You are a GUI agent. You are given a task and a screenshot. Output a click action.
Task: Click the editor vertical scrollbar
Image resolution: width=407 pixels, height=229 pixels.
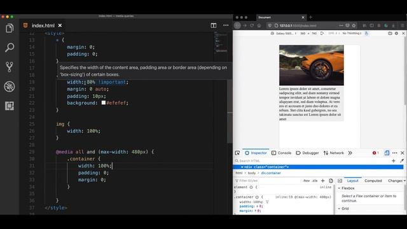click(230, 112)
